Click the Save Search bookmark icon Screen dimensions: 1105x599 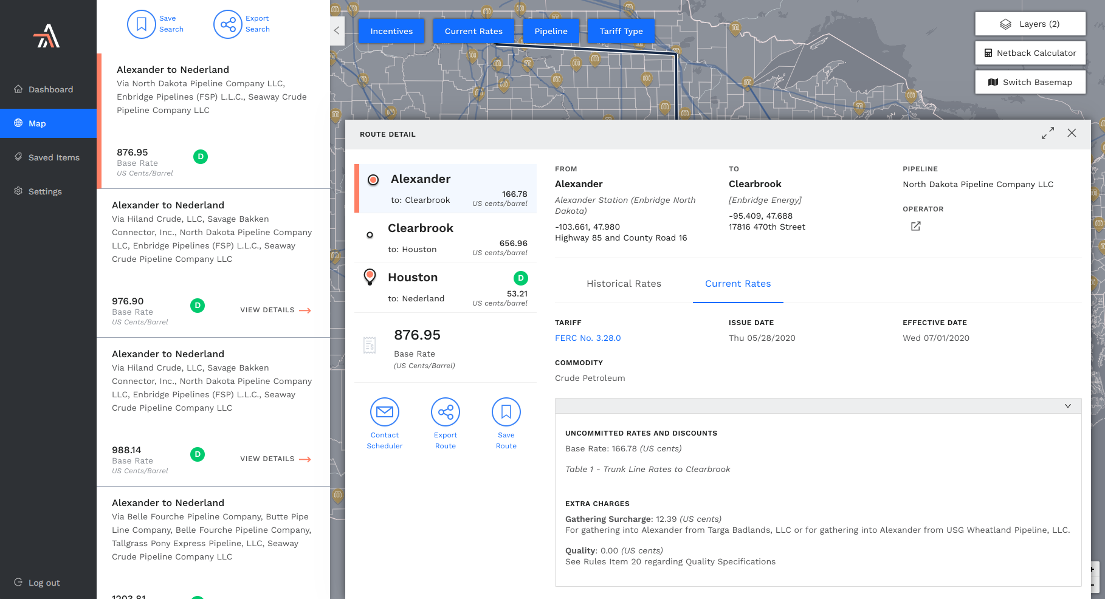(x=142, y=24)
